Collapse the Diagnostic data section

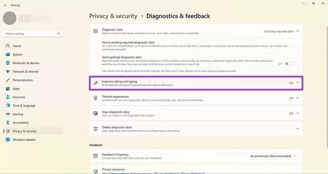(x=298, y=31)
